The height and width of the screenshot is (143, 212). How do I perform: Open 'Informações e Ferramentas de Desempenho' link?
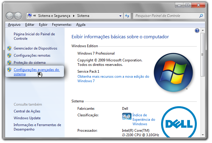[37, 127]
